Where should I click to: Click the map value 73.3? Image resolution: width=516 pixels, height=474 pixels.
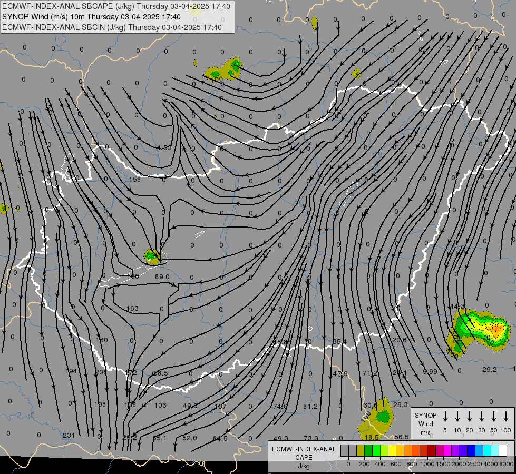click(310, 438)
